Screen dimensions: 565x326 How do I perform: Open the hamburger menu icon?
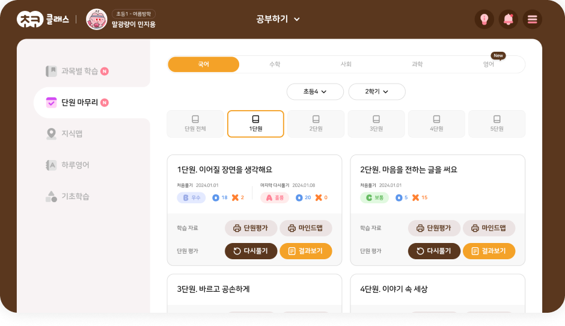pyautogui.click(x=532, y=19)
